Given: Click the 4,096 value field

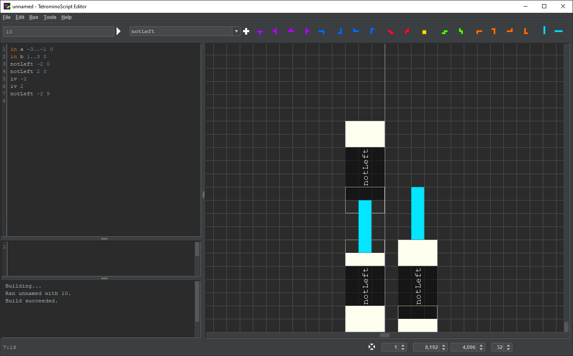Looking at the screenshot, I should tap(464, 347).
